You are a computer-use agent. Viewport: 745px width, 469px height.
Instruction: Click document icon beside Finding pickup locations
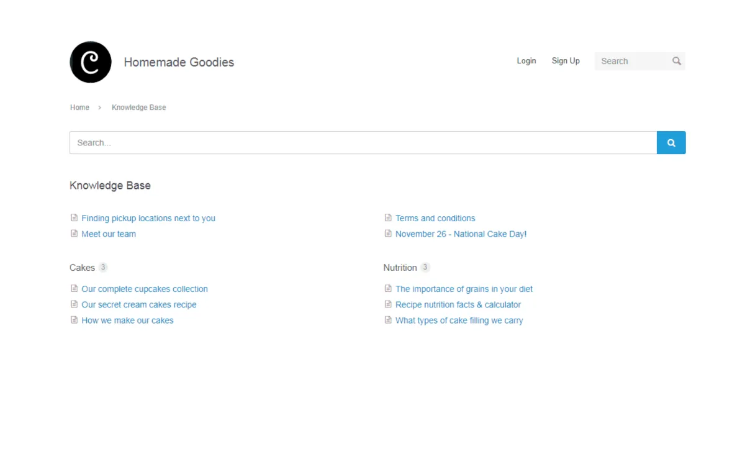tap(74, 218)
